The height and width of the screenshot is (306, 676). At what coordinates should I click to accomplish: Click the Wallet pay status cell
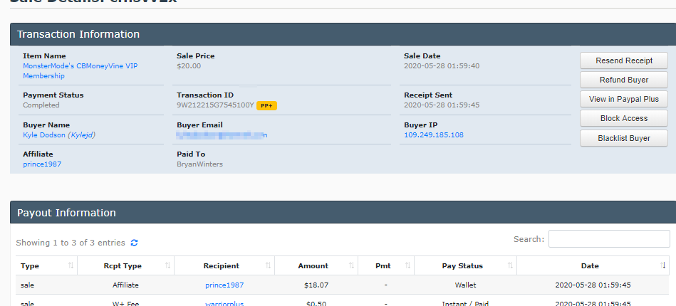point(465,285)
